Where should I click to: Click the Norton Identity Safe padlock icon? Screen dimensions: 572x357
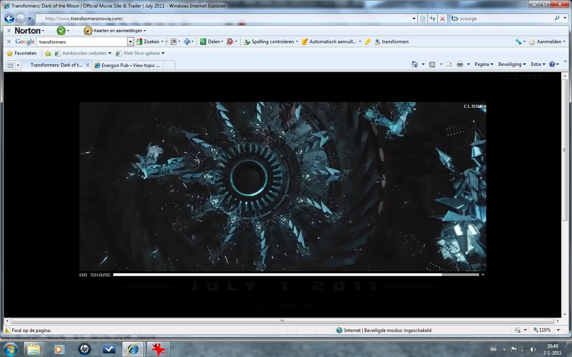(x=88, y=31)
